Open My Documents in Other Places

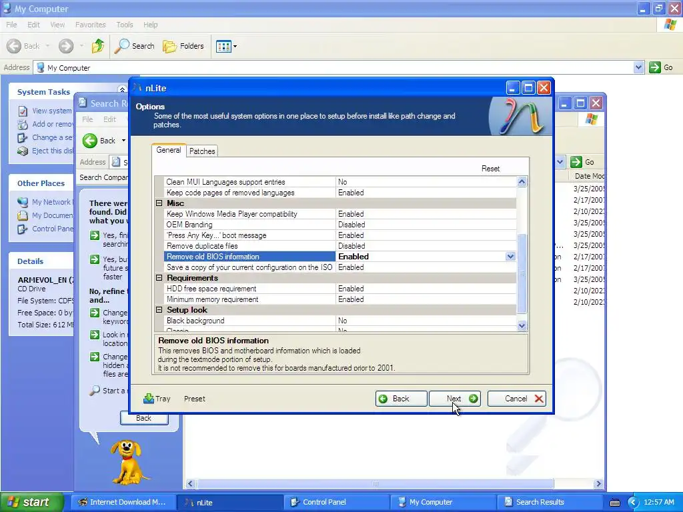click(x=45, y=215)
